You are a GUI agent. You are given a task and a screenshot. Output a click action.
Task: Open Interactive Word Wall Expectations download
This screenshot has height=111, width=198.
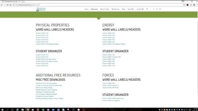tap(46, 83)
